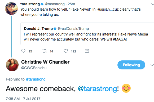Open the quoted Donald J. Trump tweet
This screenshot has height=102, width=154.
pyautogui.click(x=87, y=34)
